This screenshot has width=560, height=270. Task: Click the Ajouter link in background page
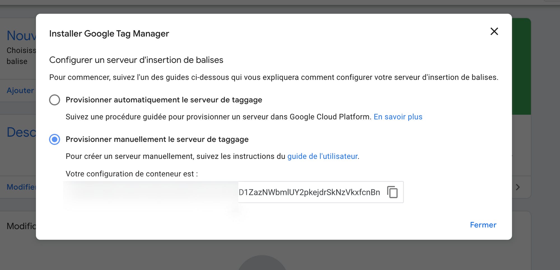point(20,90)
